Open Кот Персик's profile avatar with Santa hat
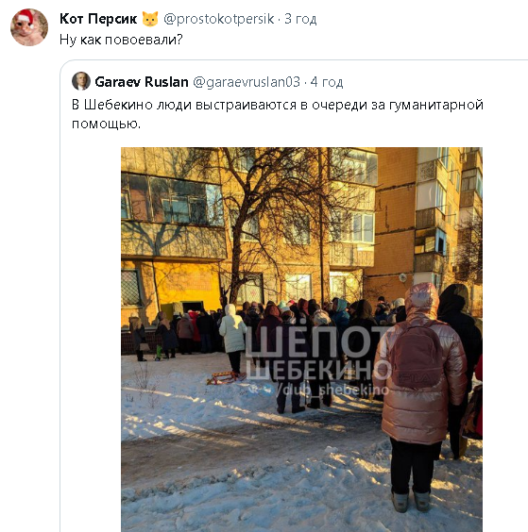 point(29,27)
